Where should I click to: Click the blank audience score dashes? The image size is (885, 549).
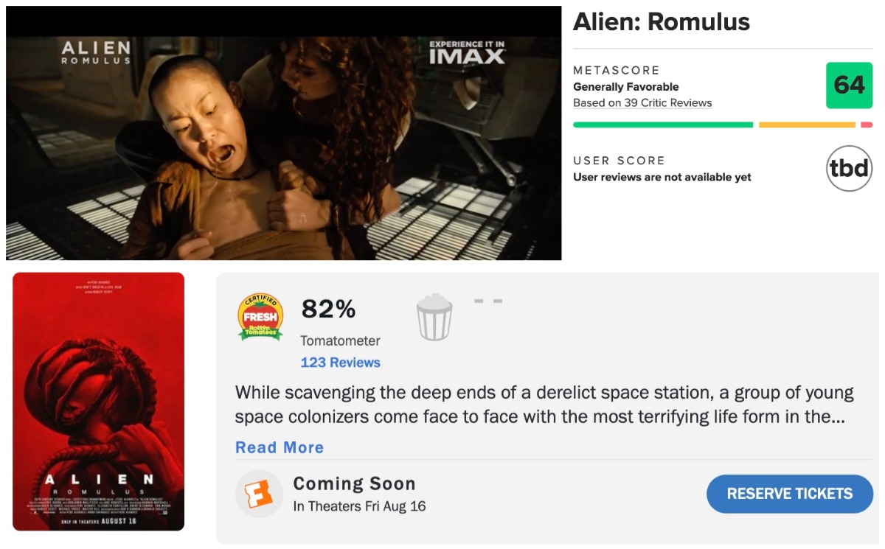point(488,301)
